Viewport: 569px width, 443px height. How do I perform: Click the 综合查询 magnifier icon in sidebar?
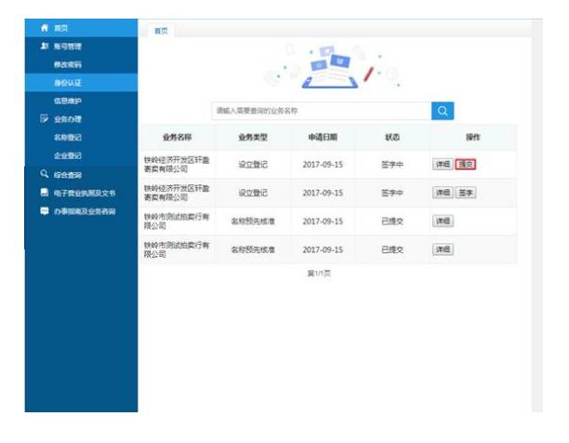(x=45, y=174)
